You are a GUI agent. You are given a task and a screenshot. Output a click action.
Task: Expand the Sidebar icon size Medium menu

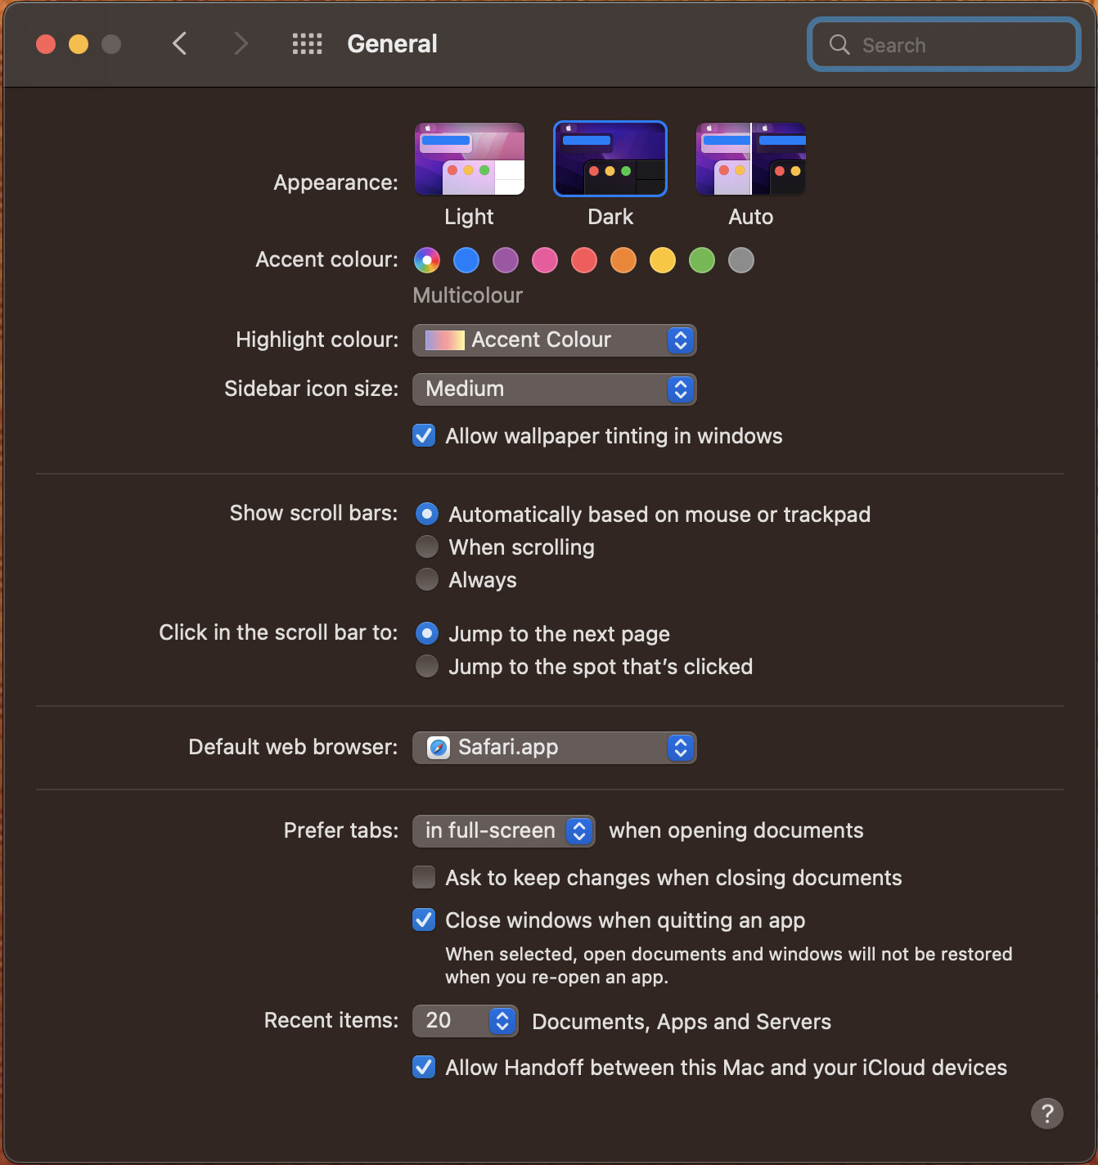coord(555,389)
